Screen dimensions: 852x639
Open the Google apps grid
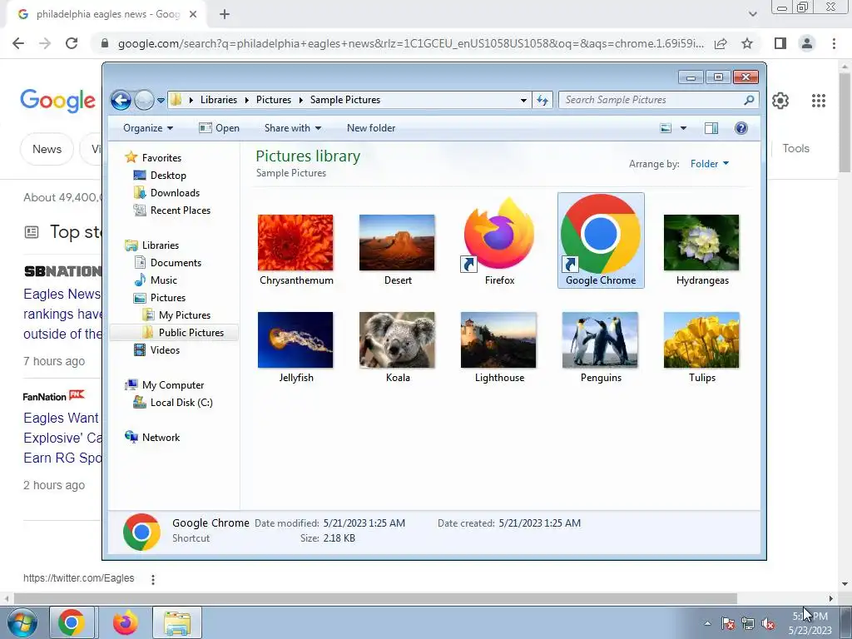point(819,101)
